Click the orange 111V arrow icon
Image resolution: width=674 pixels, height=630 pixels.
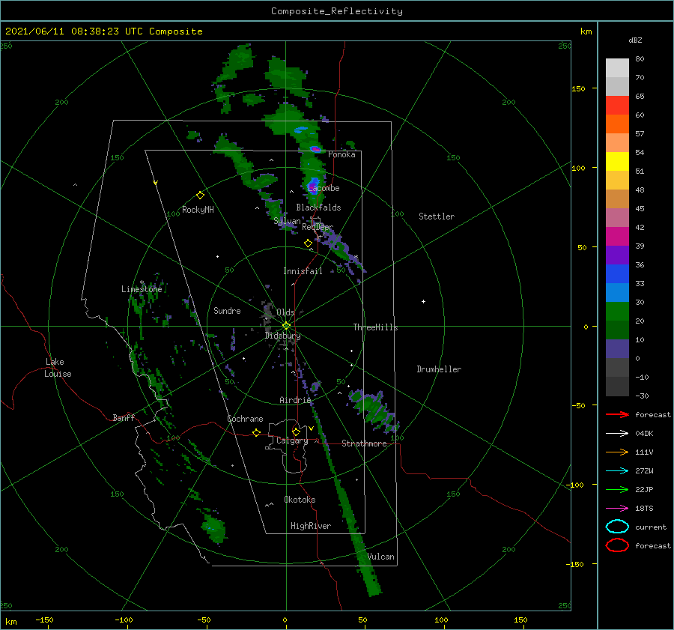[617, 452]
